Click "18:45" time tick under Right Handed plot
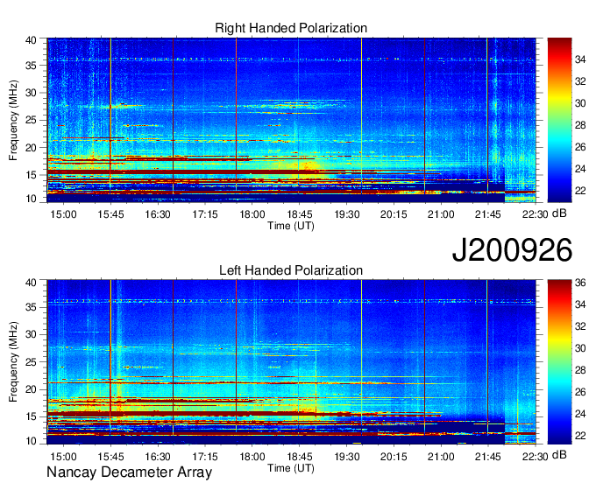The height and width of the screenshot is (483, 596). (300, 214)
